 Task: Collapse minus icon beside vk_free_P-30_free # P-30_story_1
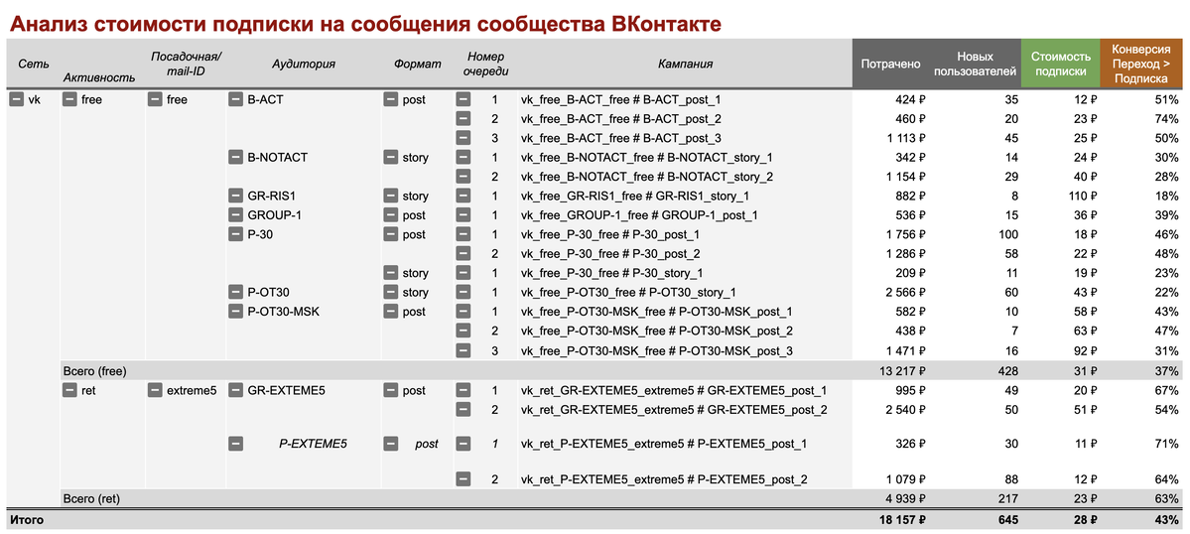pyautogui.click(x=463, y=272)
